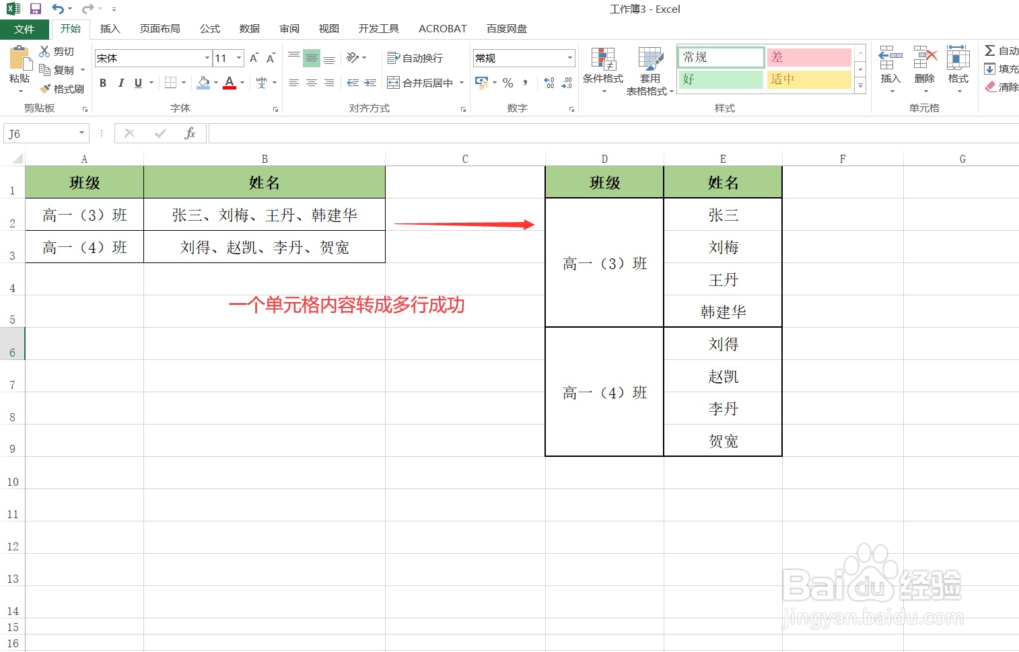Click the Fill (填充) button
Viewport: 1019px width, 652px height.
coord(1002,69)
